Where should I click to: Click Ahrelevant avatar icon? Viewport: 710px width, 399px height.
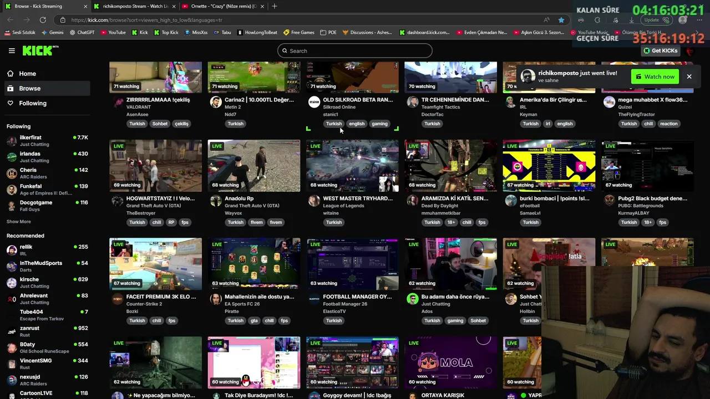(x=12, y=299)
